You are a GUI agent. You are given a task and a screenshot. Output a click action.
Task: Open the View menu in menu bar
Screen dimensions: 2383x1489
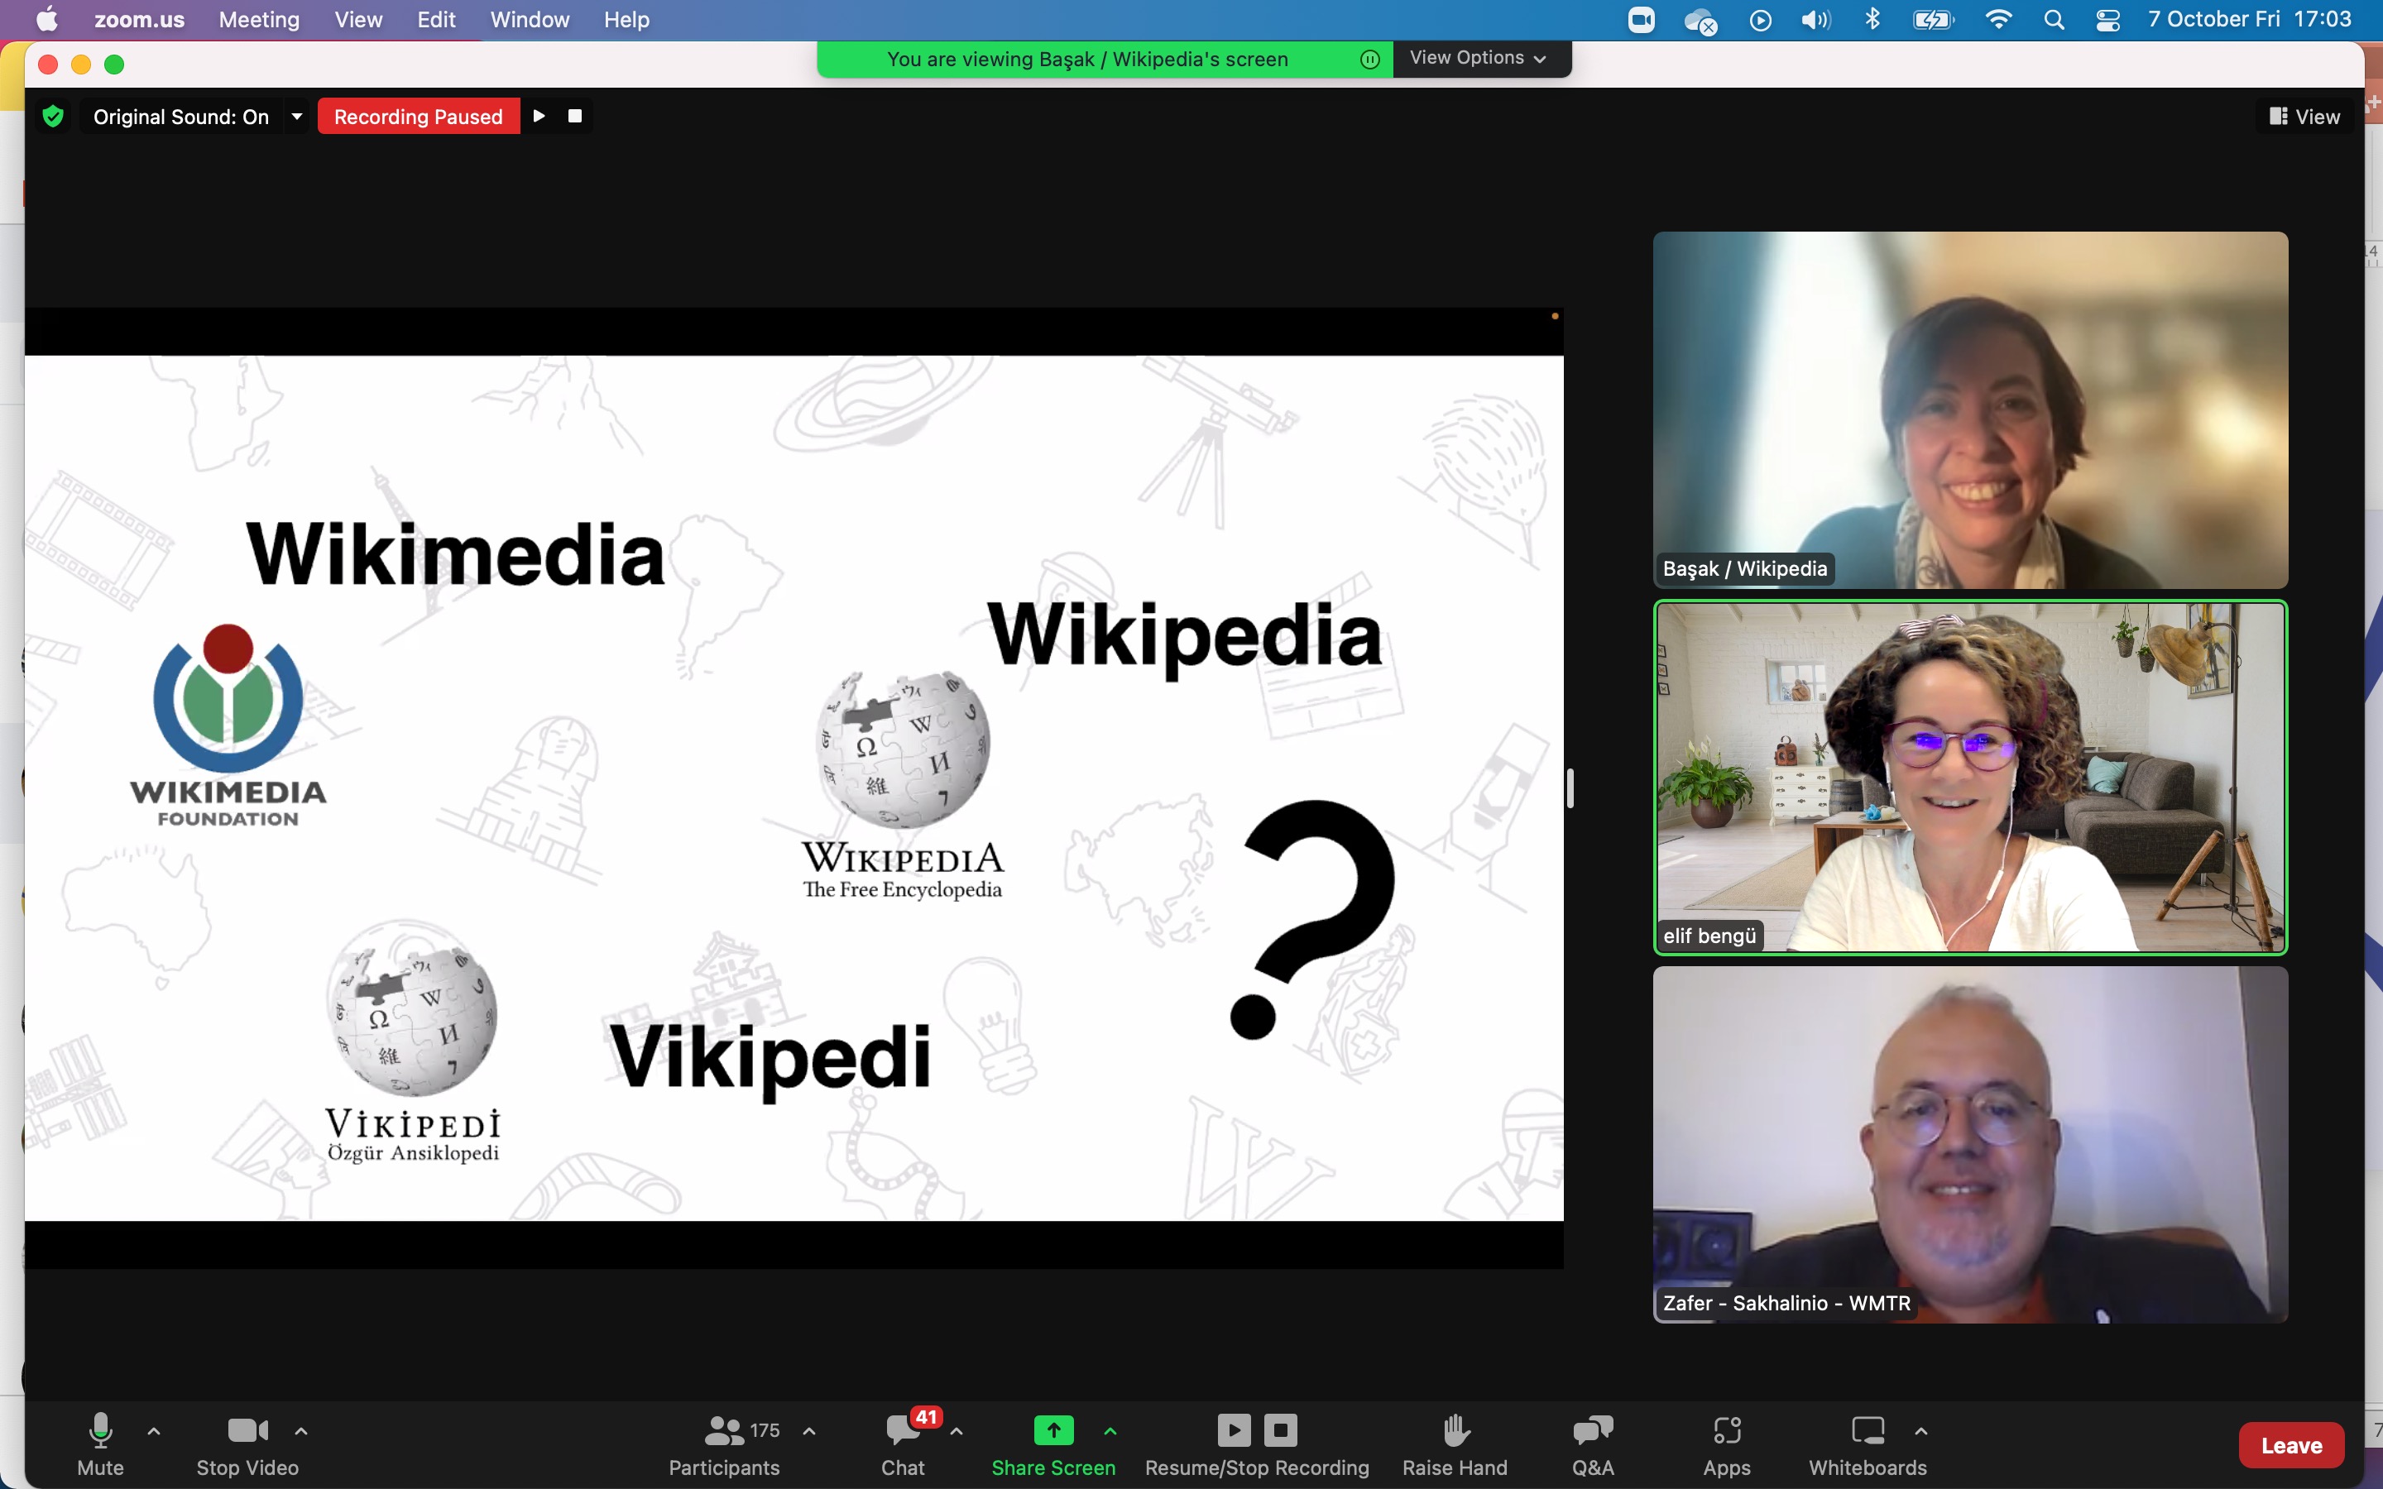click(x=358, y=20)
